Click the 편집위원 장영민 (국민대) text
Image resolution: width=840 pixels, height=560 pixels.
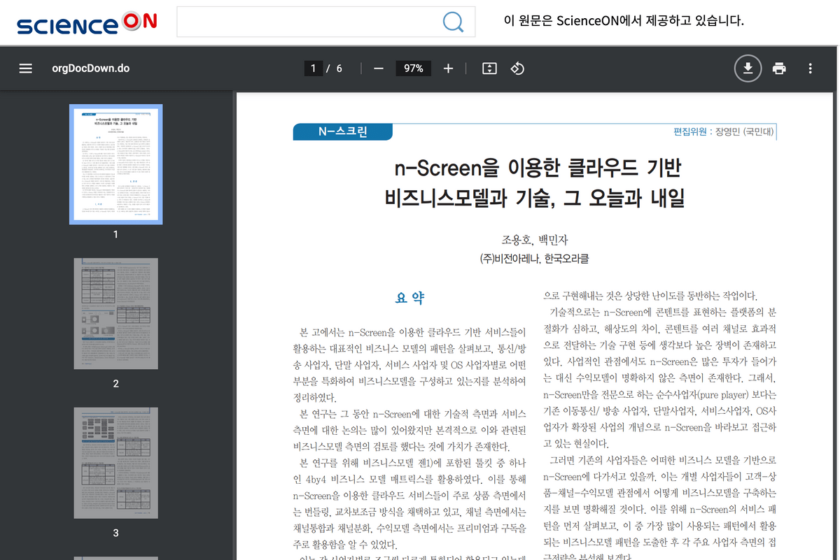tap(724, 131)
